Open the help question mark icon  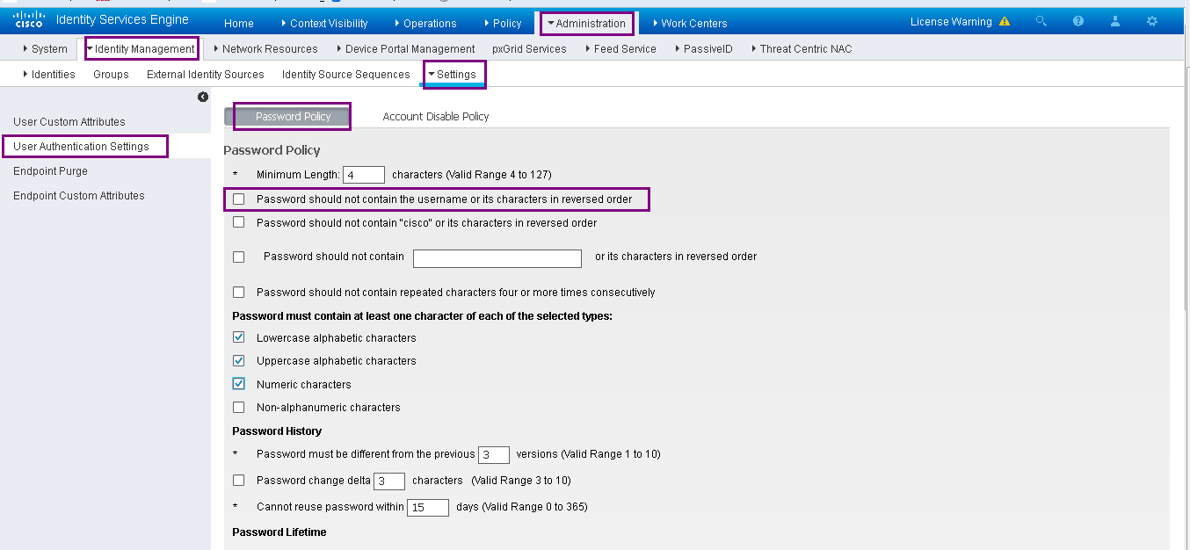pyautogui.click(x=1078, y=22)
